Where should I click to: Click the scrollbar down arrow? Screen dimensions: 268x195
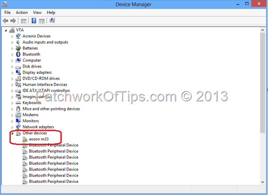[x=263, y=182]
